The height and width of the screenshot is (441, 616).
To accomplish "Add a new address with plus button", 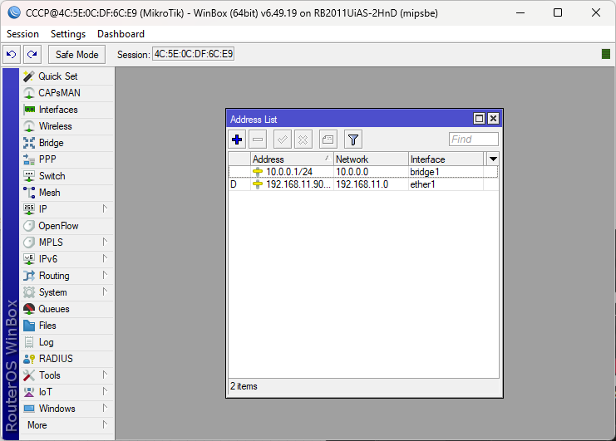I will click(237, 140).
